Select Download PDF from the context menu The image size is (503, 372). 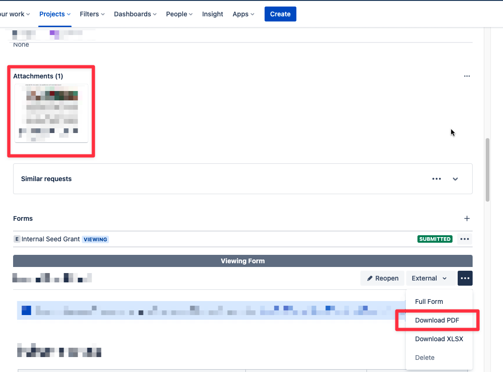437,320
